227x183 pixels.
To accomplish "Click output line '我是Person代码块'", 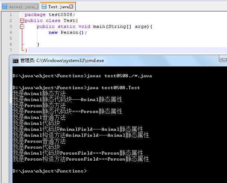I will tap(36, 147).
